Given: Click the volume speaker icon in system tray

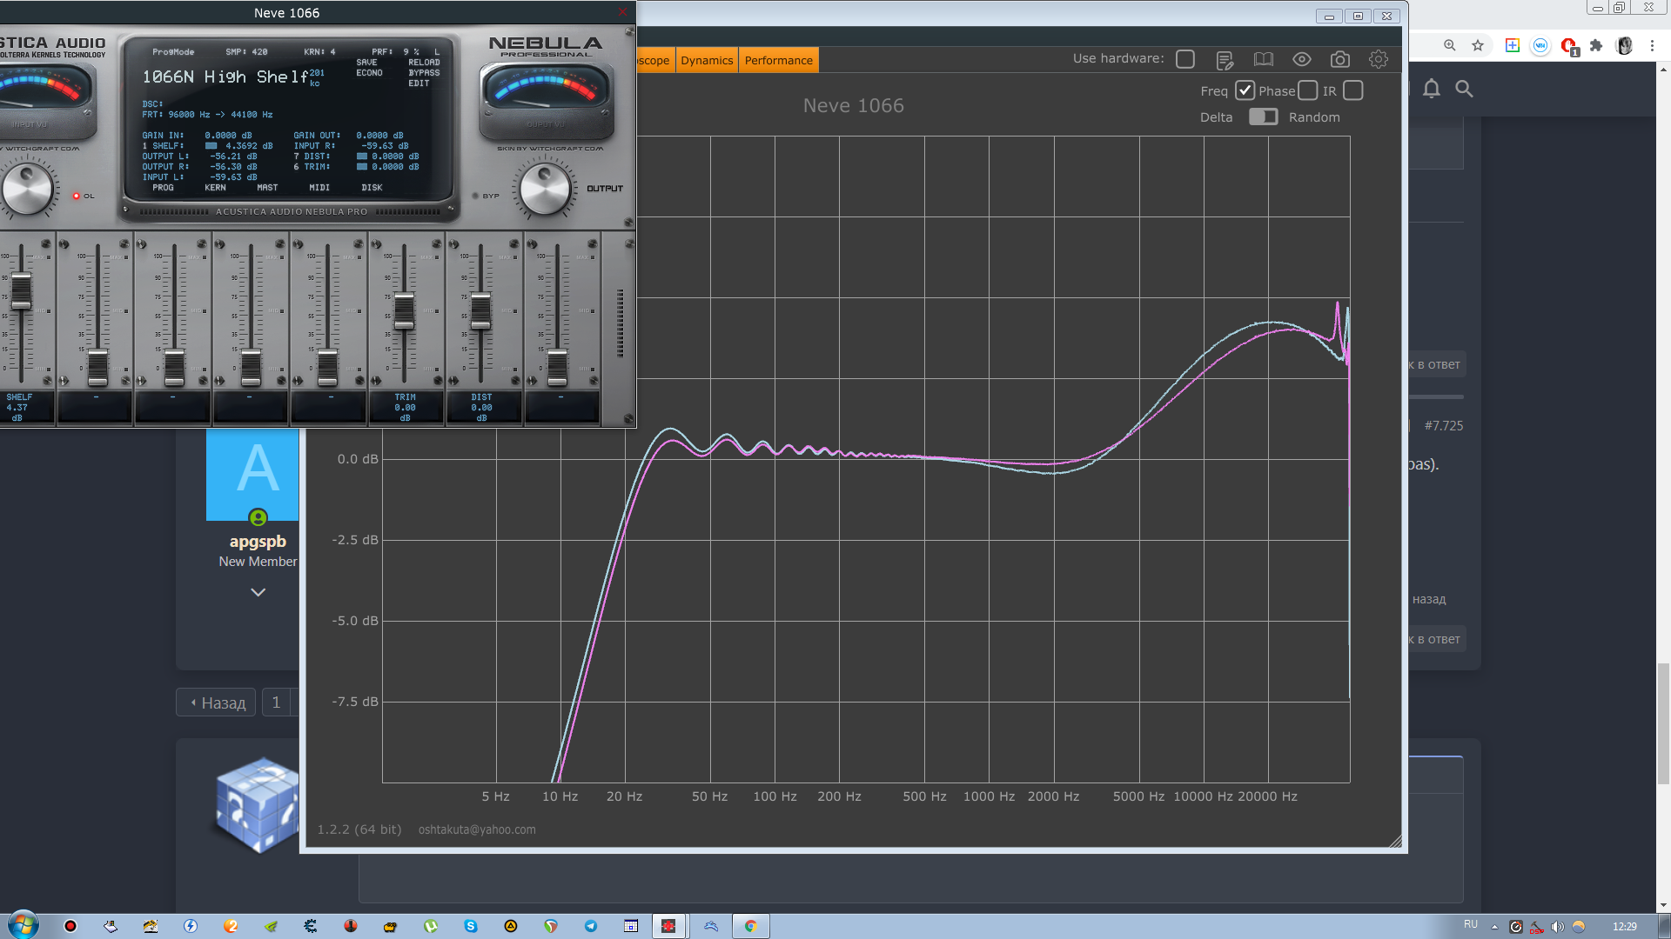Looking at the screenshot, I should 1558,927.
